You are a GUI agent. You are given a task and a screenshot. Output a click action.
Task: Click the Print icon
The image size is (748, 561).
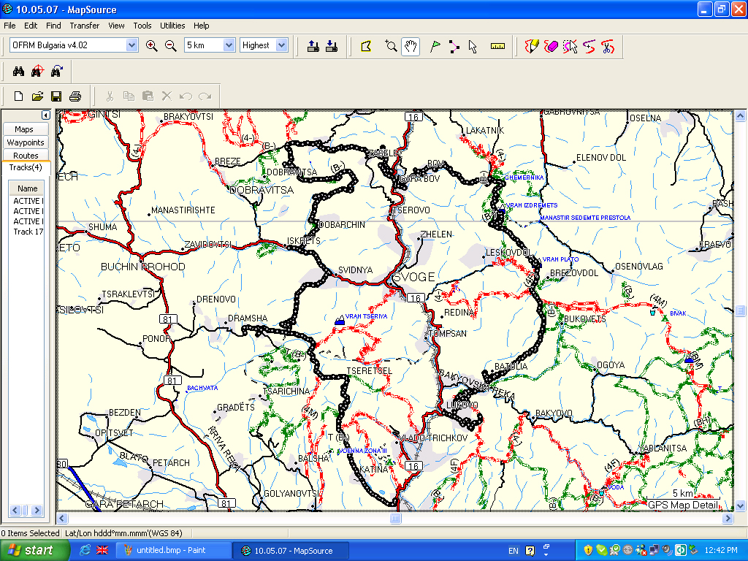click(75, 96)
